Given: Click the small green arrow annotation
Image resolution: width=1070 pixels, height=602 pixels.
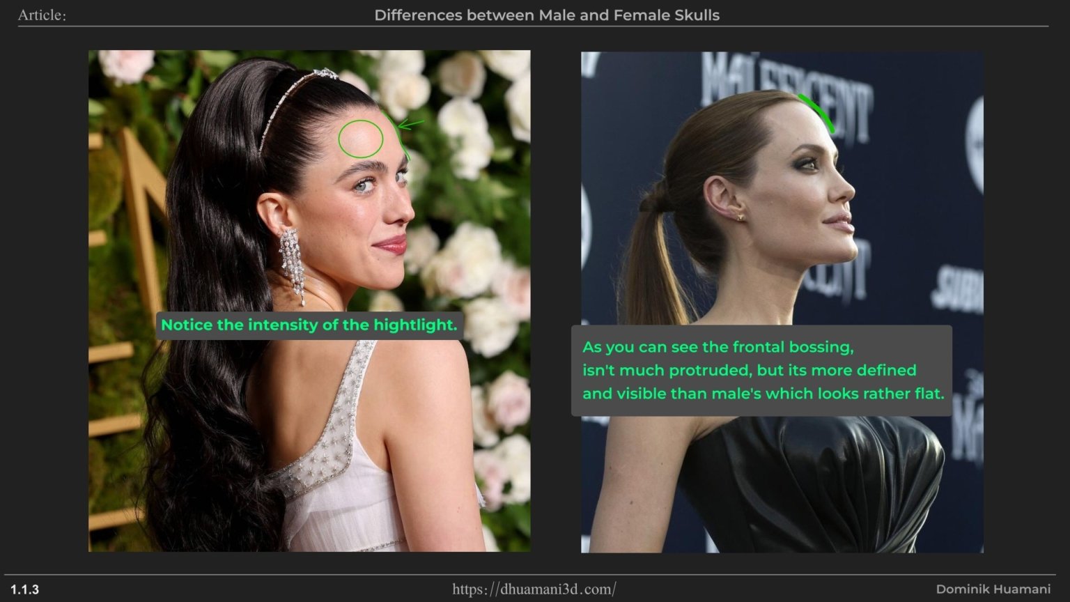Looking at the screenshot, I should pyautogui.click(x=410, y=125).
